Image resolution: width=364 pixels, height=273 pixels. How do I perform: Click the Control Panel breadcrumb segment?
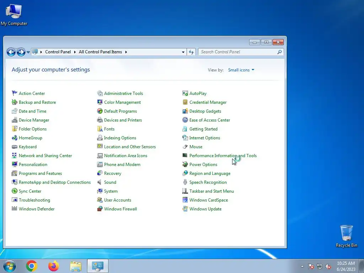point(58,52)
